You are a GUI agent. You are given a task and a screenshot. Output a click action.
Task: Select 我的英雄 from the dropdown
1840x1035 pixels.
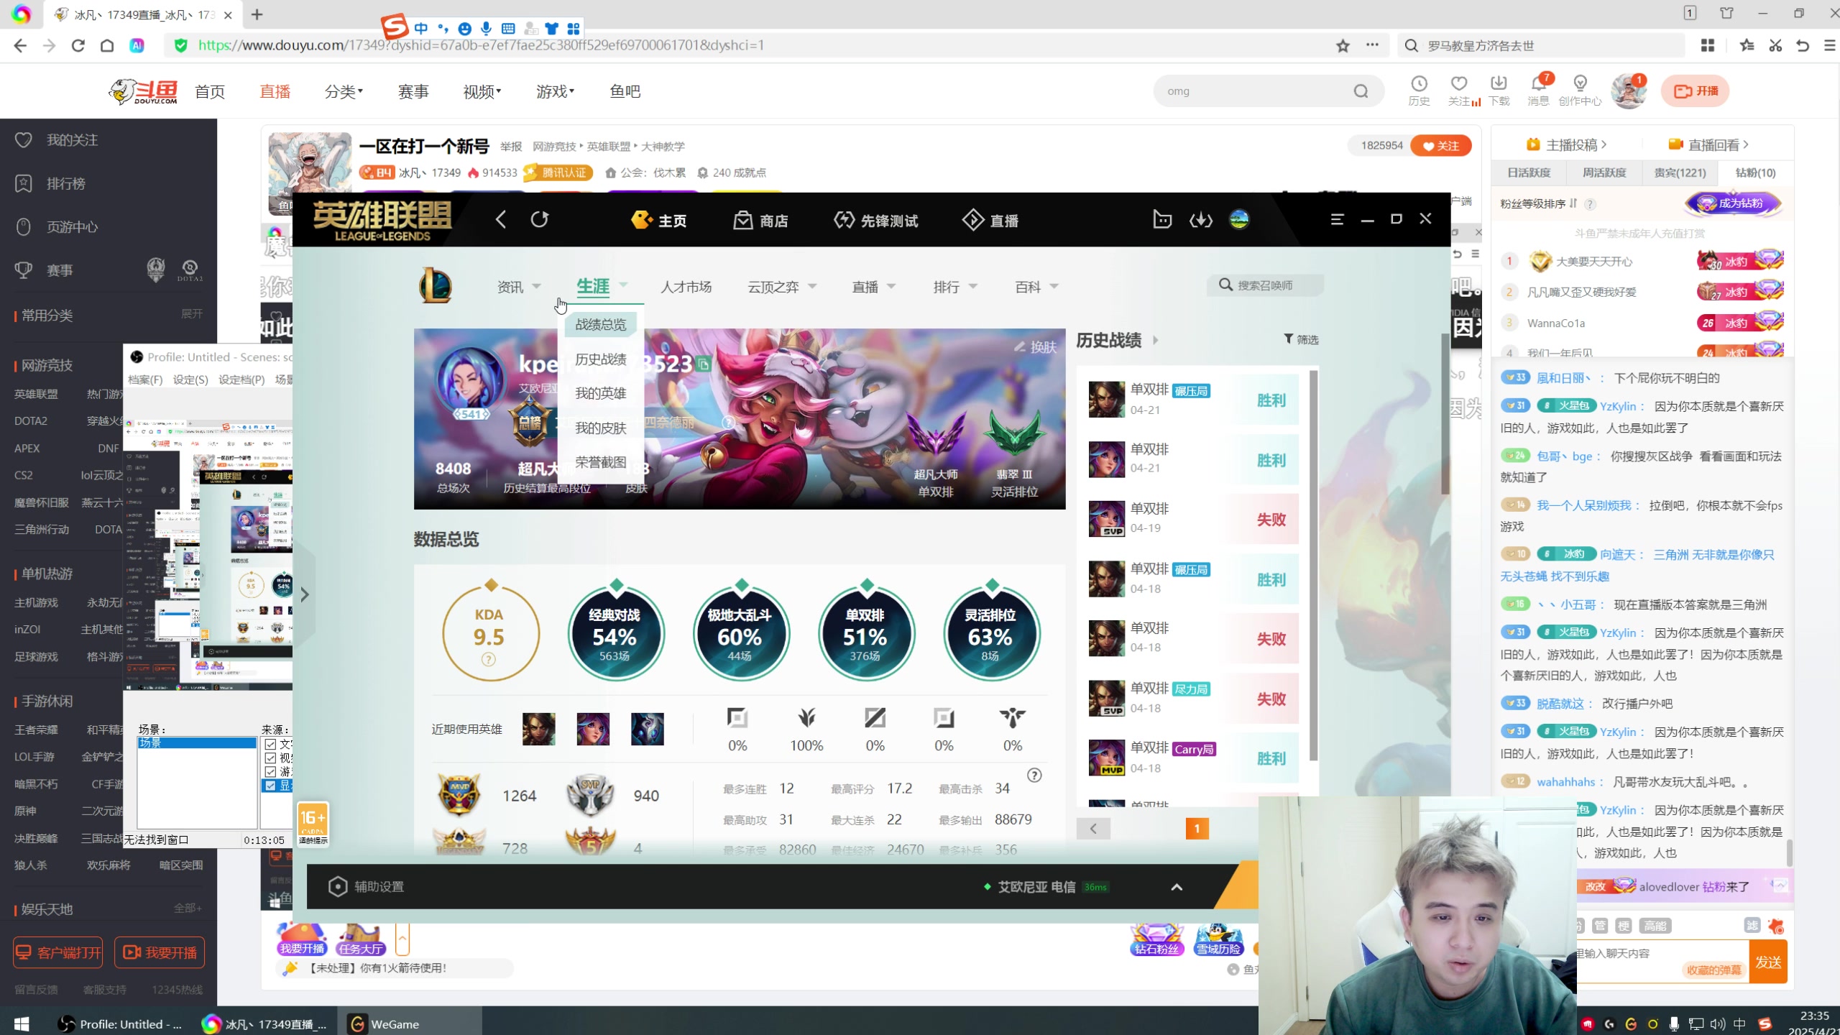coord(601,393)
